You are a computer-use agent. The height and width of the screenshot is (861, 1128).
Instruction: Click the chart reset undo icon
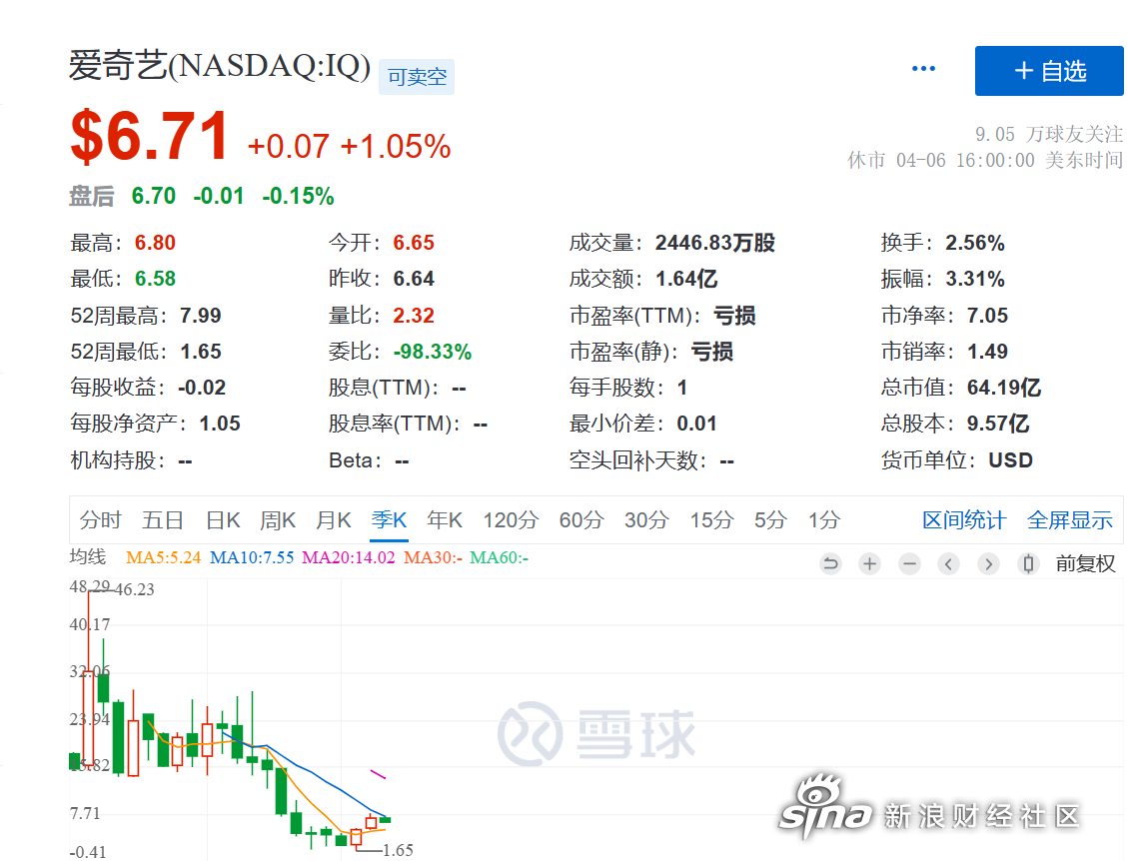coord(831,563)
